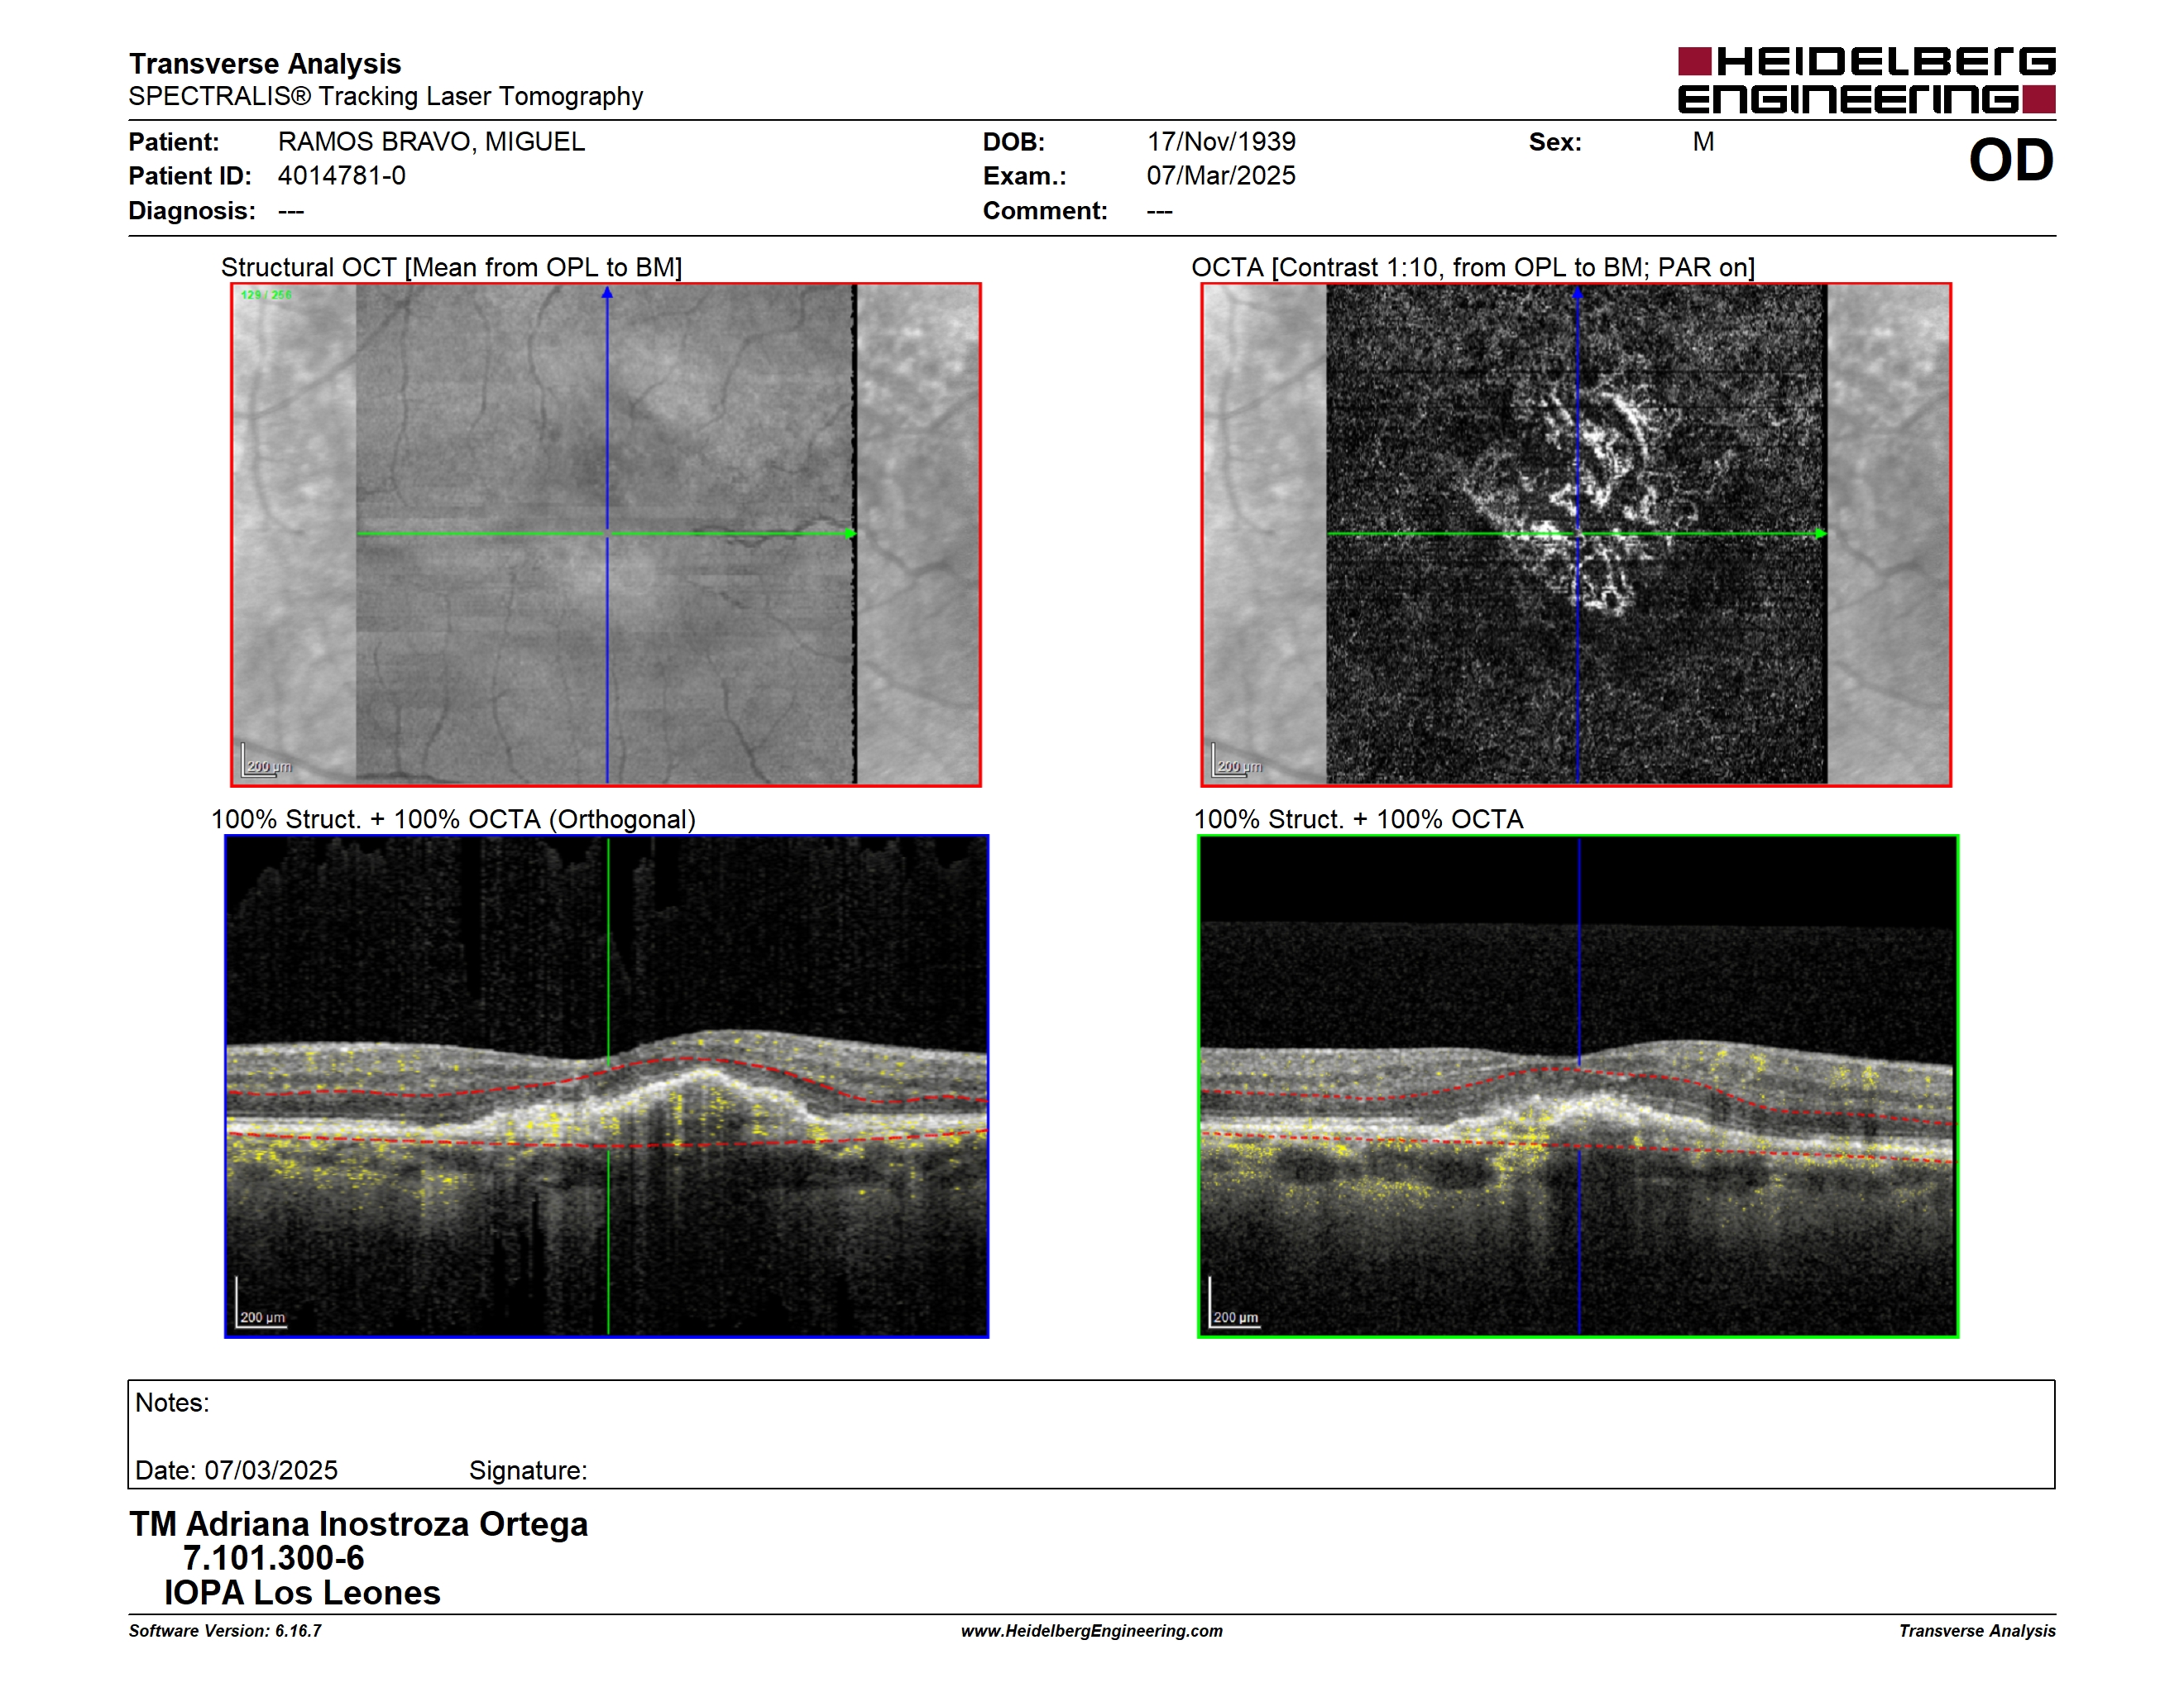Image resolution: width=2184 pixels, height=1688 pixels.
Task: Click the exam date '07/Mar/2025'
Action: pyautogui.click(x=1220, y=176)
